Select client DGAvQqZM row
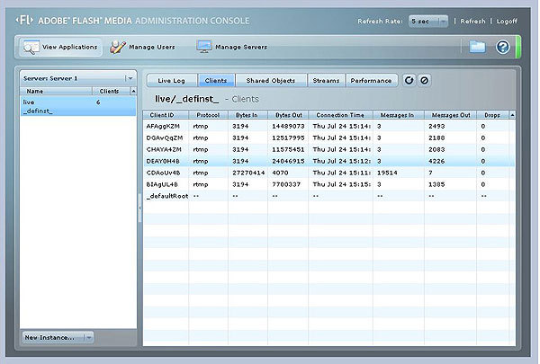The image size is (540, 364). [x=328, y=138]
